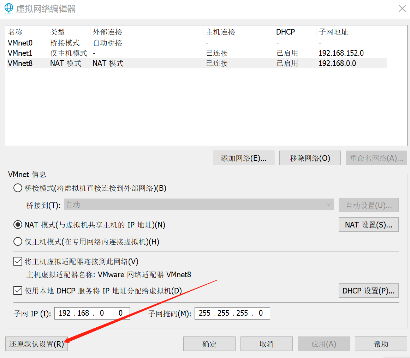This screenshot has width=410, height=358.
Task: Click 自动设置(U)... button
Action: [x=368, y=205]
